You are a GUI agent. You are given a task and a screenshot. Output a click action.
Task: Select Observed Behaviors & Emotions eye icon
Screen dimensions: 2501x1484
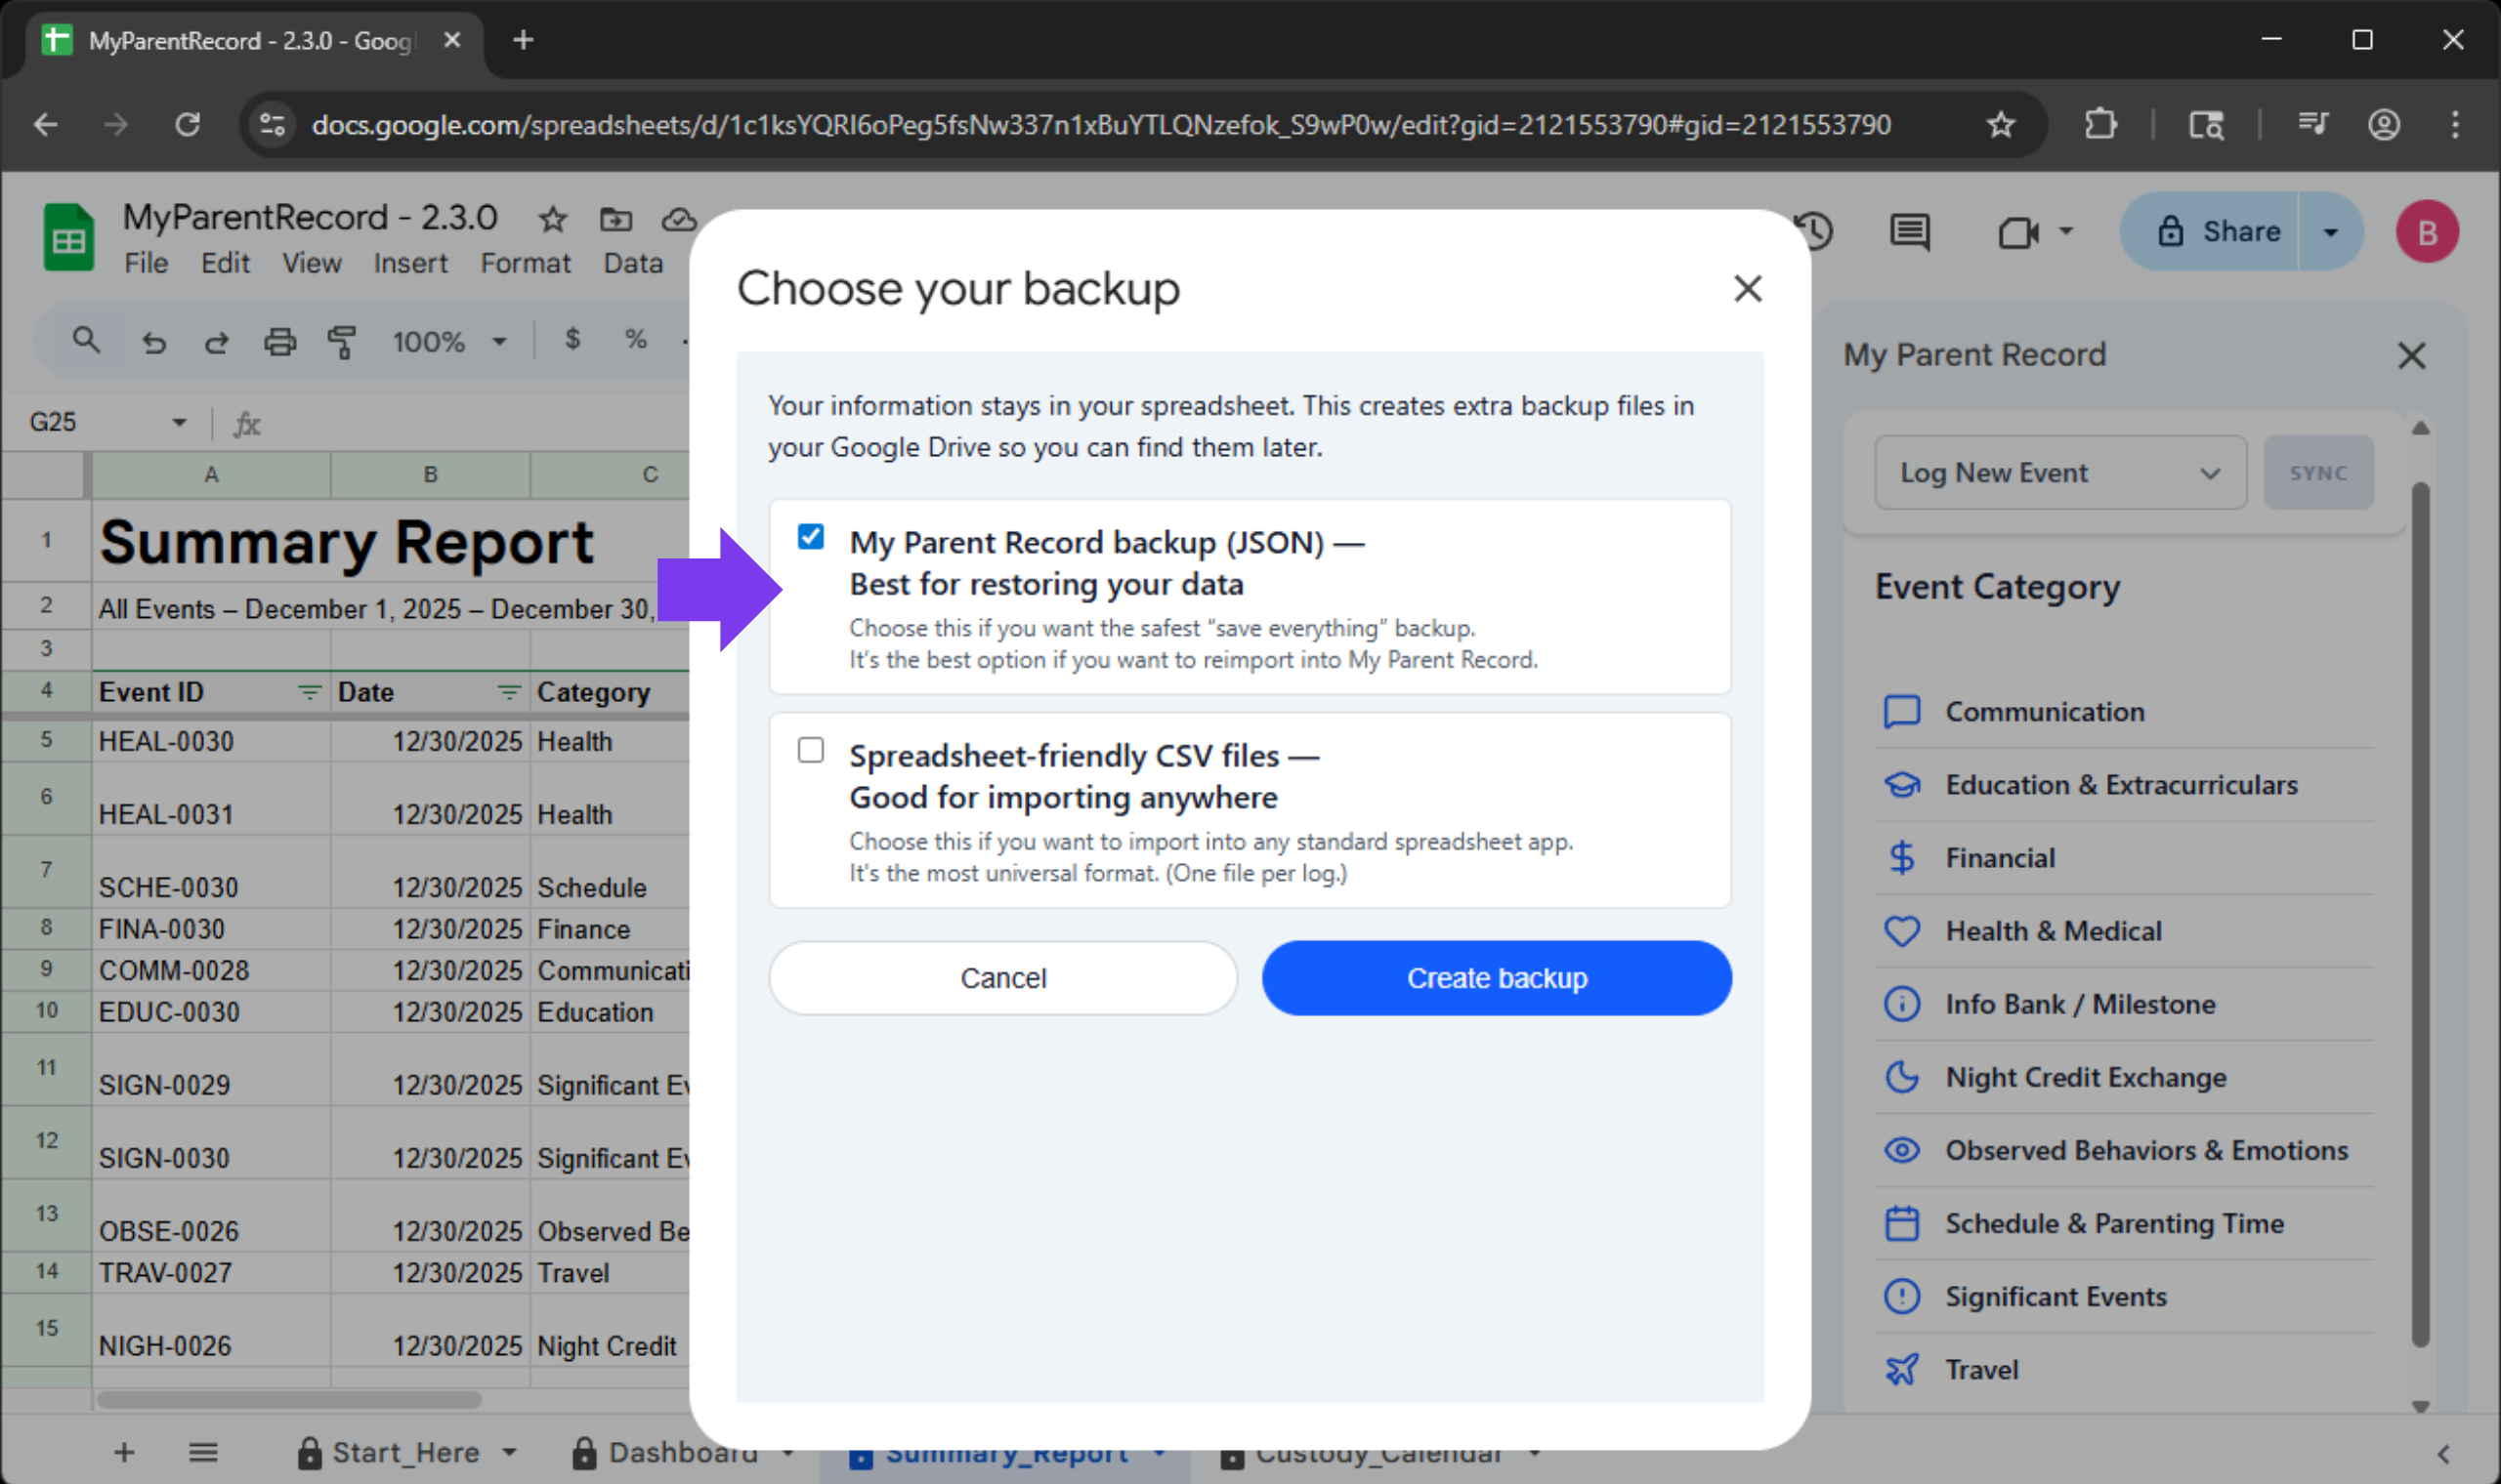pos(1902,1150)
